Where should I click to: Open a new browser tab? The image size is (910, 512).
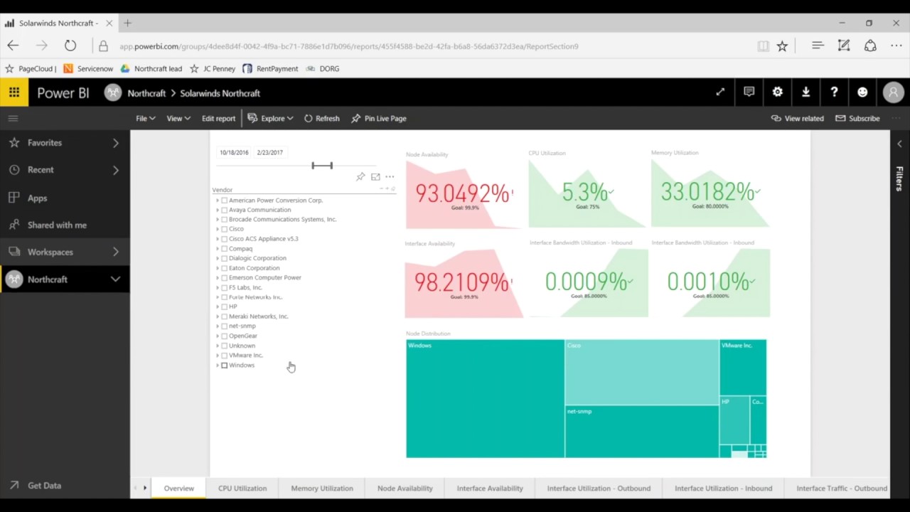127,23
